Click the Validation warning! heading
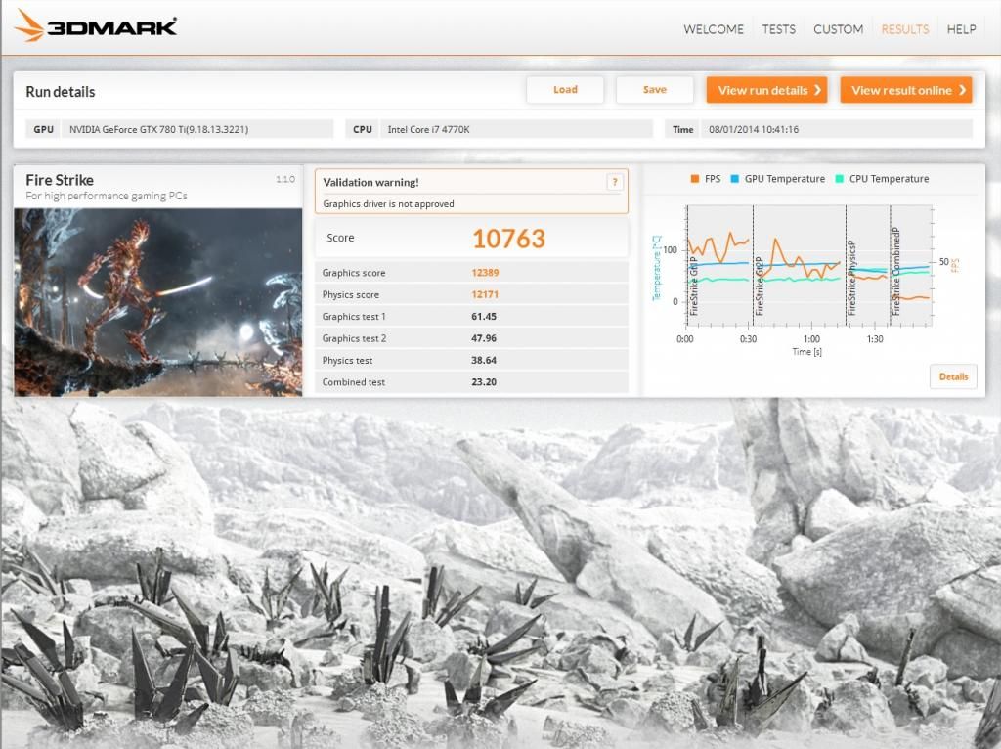Screen dimensions: 1001x749 (x=370, y=182)
